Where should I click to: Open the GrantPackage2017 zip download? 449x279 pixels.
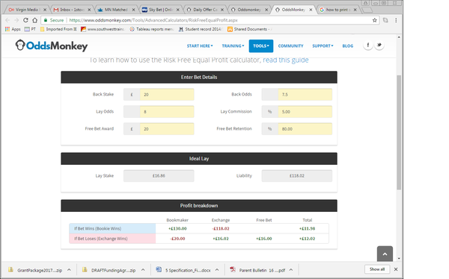click(x=35, y=270)
